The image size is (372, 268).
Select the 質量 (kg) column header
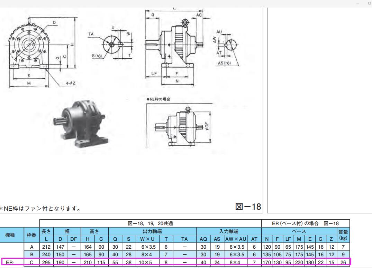tap(343, 234)
